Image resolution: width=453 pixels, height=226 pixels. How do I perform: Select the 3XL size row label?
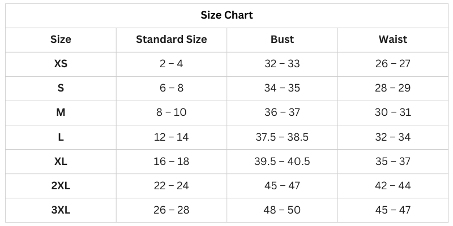pyautogui.click(x=61, y=210)
